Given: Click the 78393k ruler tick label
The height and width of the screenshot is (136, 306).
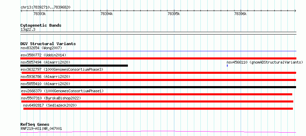Looking at the screenshot, I should coord(40,14).
